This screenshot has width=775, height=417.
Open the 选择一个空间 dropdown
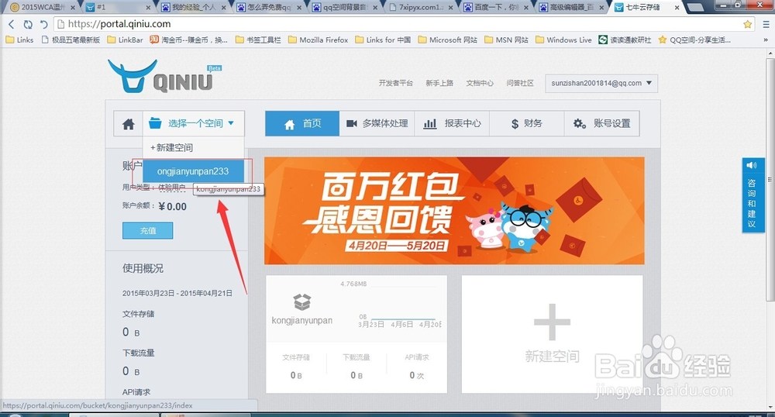click(x=194, y=123)
